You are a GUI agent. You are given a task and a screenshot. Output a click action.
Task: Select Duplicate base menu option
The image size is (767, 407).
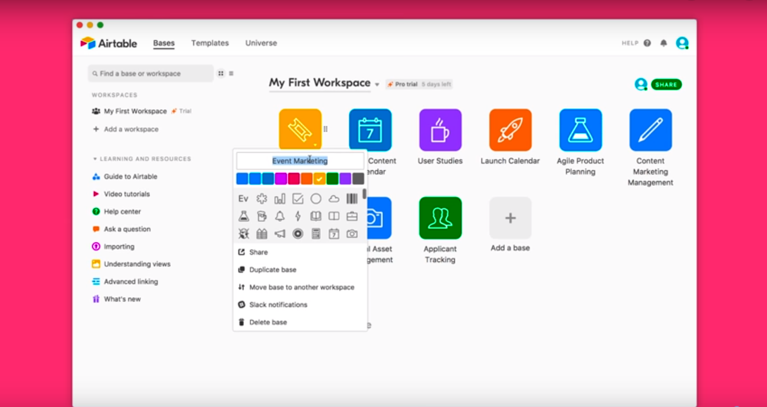point(300,270)
